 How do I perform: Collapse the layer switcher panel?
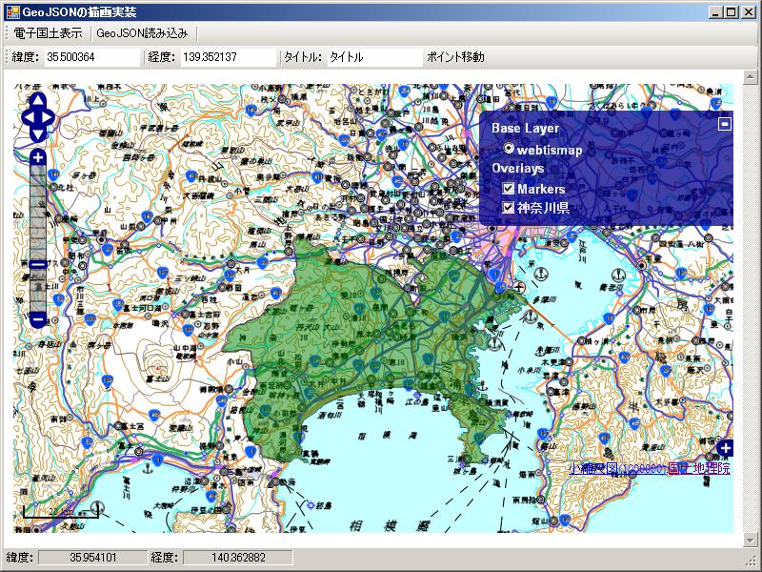point(725,123)
